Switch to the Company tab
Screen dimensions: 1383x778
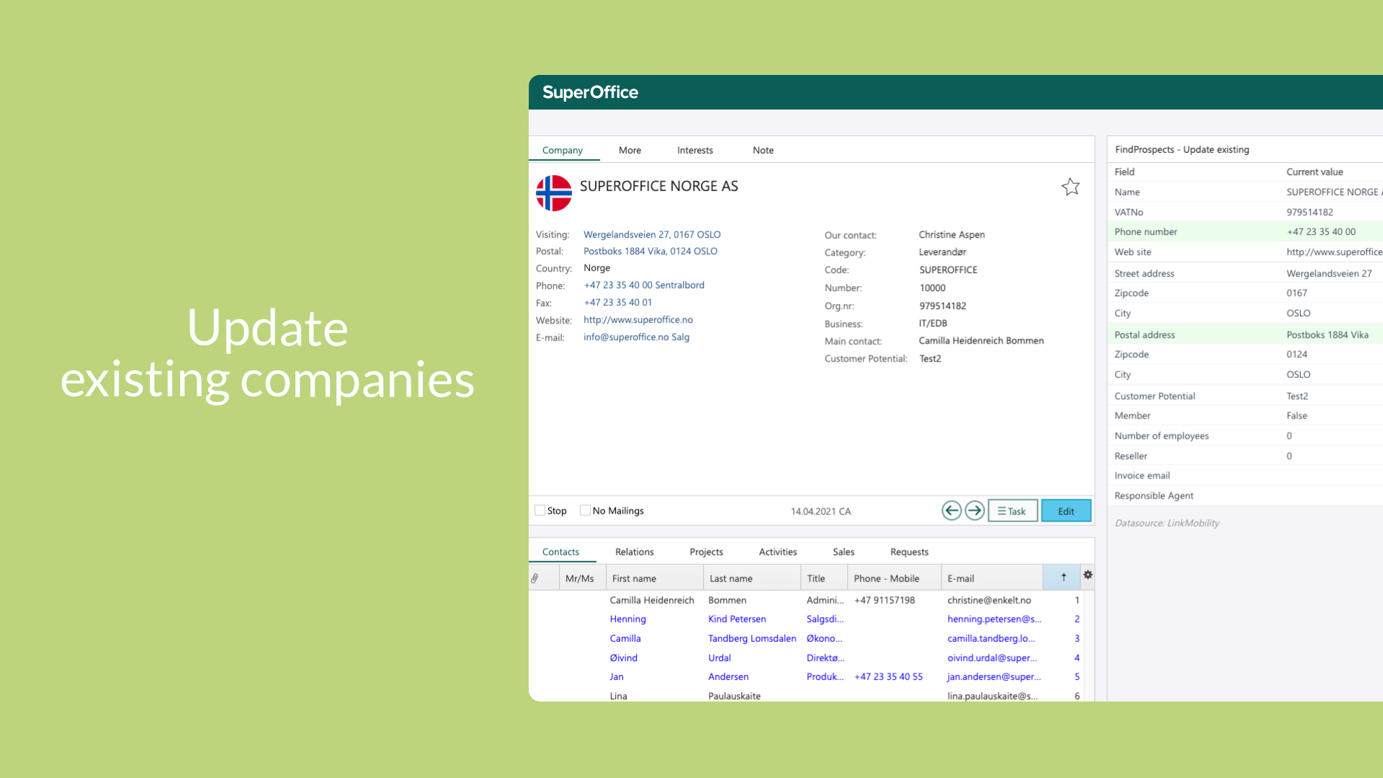[x=563, y=150]
